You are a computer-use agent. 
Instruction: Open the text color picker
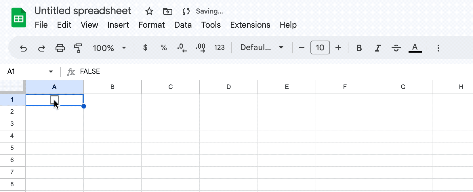(x=415, y=48)
